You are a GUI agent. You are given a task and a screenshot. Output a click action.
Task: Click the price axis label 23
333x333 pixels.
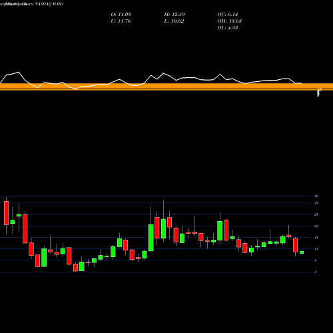(x=316, y=226)
